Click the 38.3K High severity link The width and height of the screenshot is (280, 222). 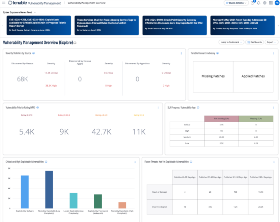click(x=51, y=86)
